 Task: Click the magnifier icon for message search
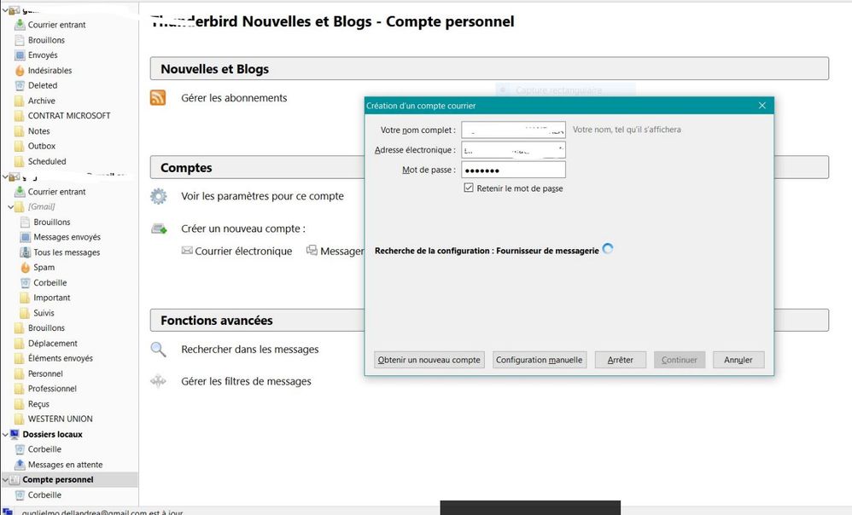coord(158,350)
